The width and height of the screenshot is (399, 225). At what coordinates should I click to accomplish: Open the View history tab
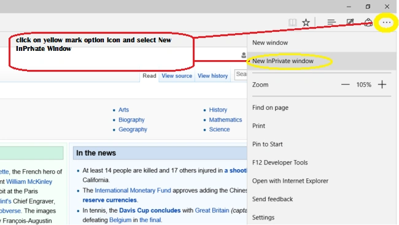tap(212, 76)
